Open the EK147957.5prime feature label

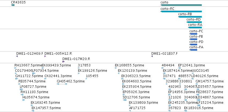click(x=46, y=108)
